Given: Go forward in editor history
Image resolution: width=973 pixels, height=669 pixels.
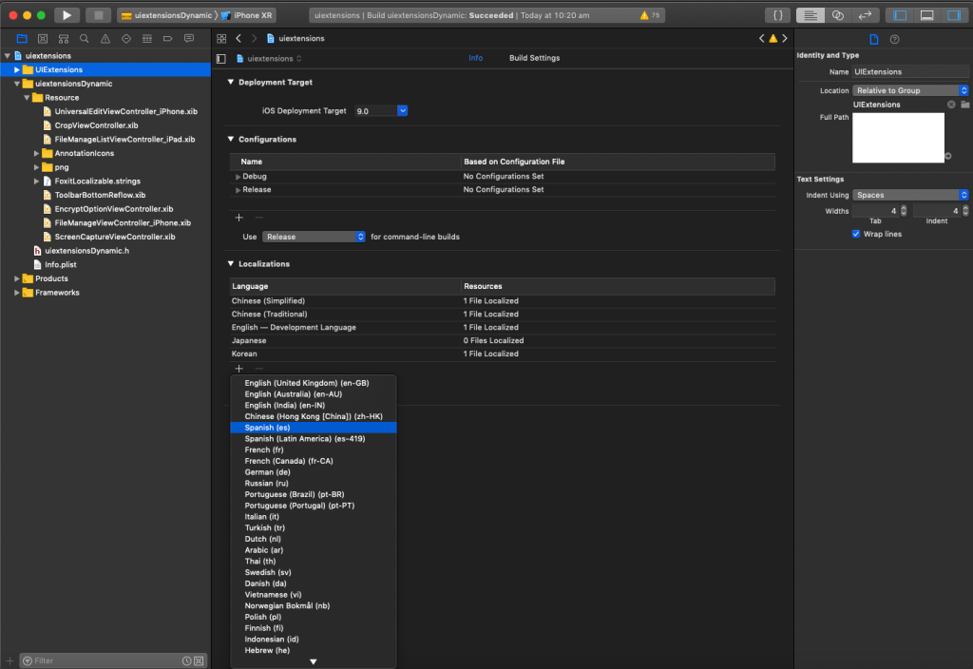Looking at the screenshot, I should 254,38.
